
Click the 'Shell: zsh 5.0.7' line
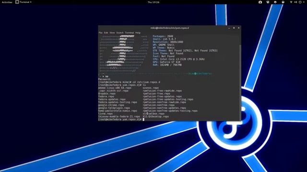(x=164, y=39)
